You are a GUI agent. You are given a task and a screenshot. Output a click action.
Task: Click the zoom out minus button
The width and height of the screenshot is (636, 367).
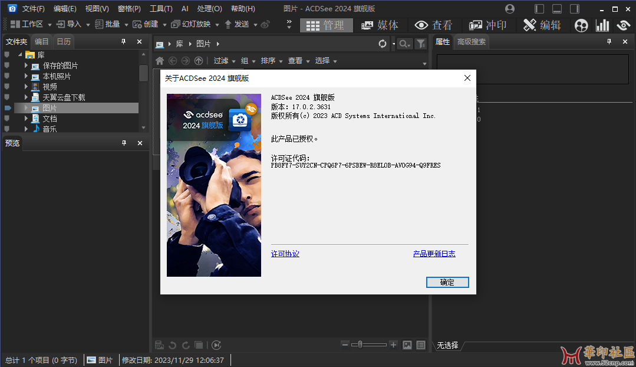coord(345,345)
